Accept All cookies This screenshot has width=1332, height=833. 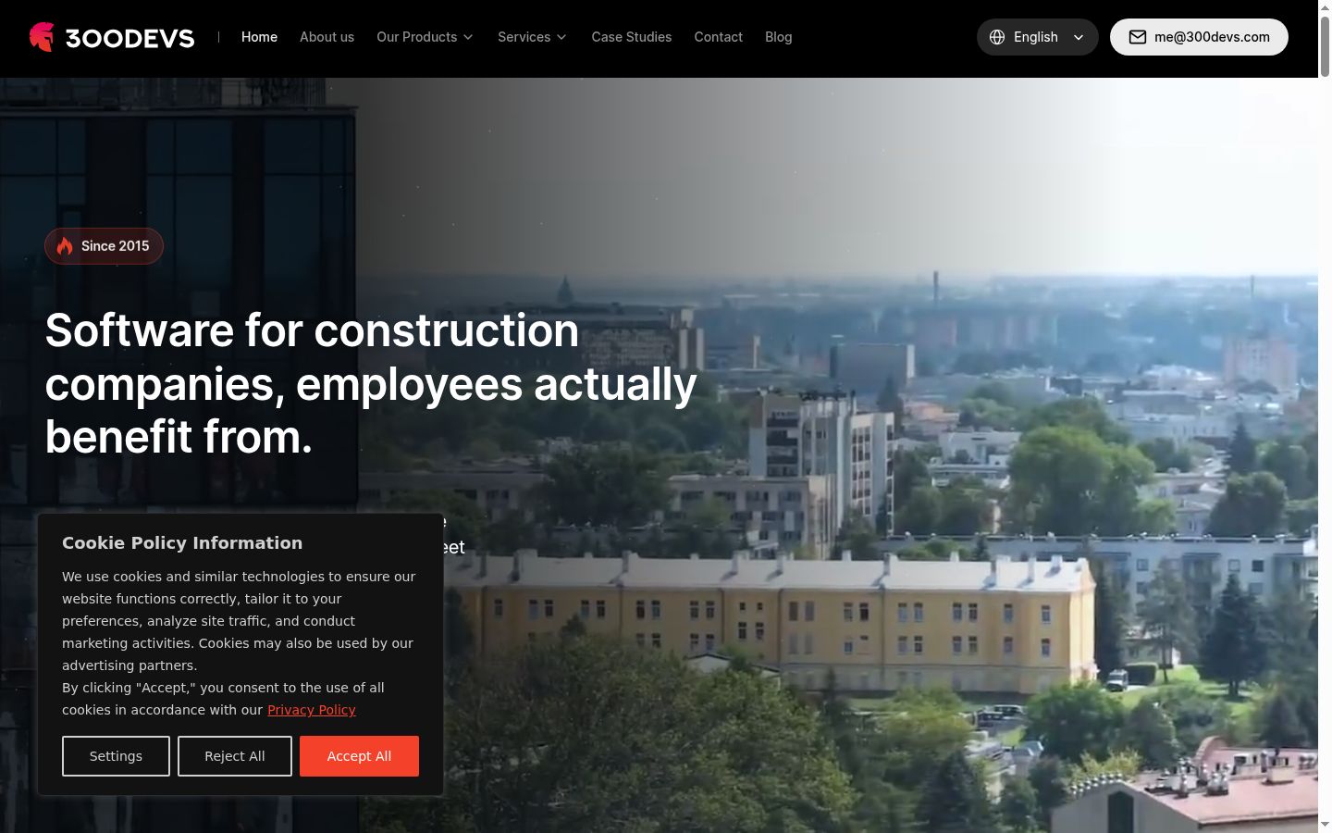359,756
